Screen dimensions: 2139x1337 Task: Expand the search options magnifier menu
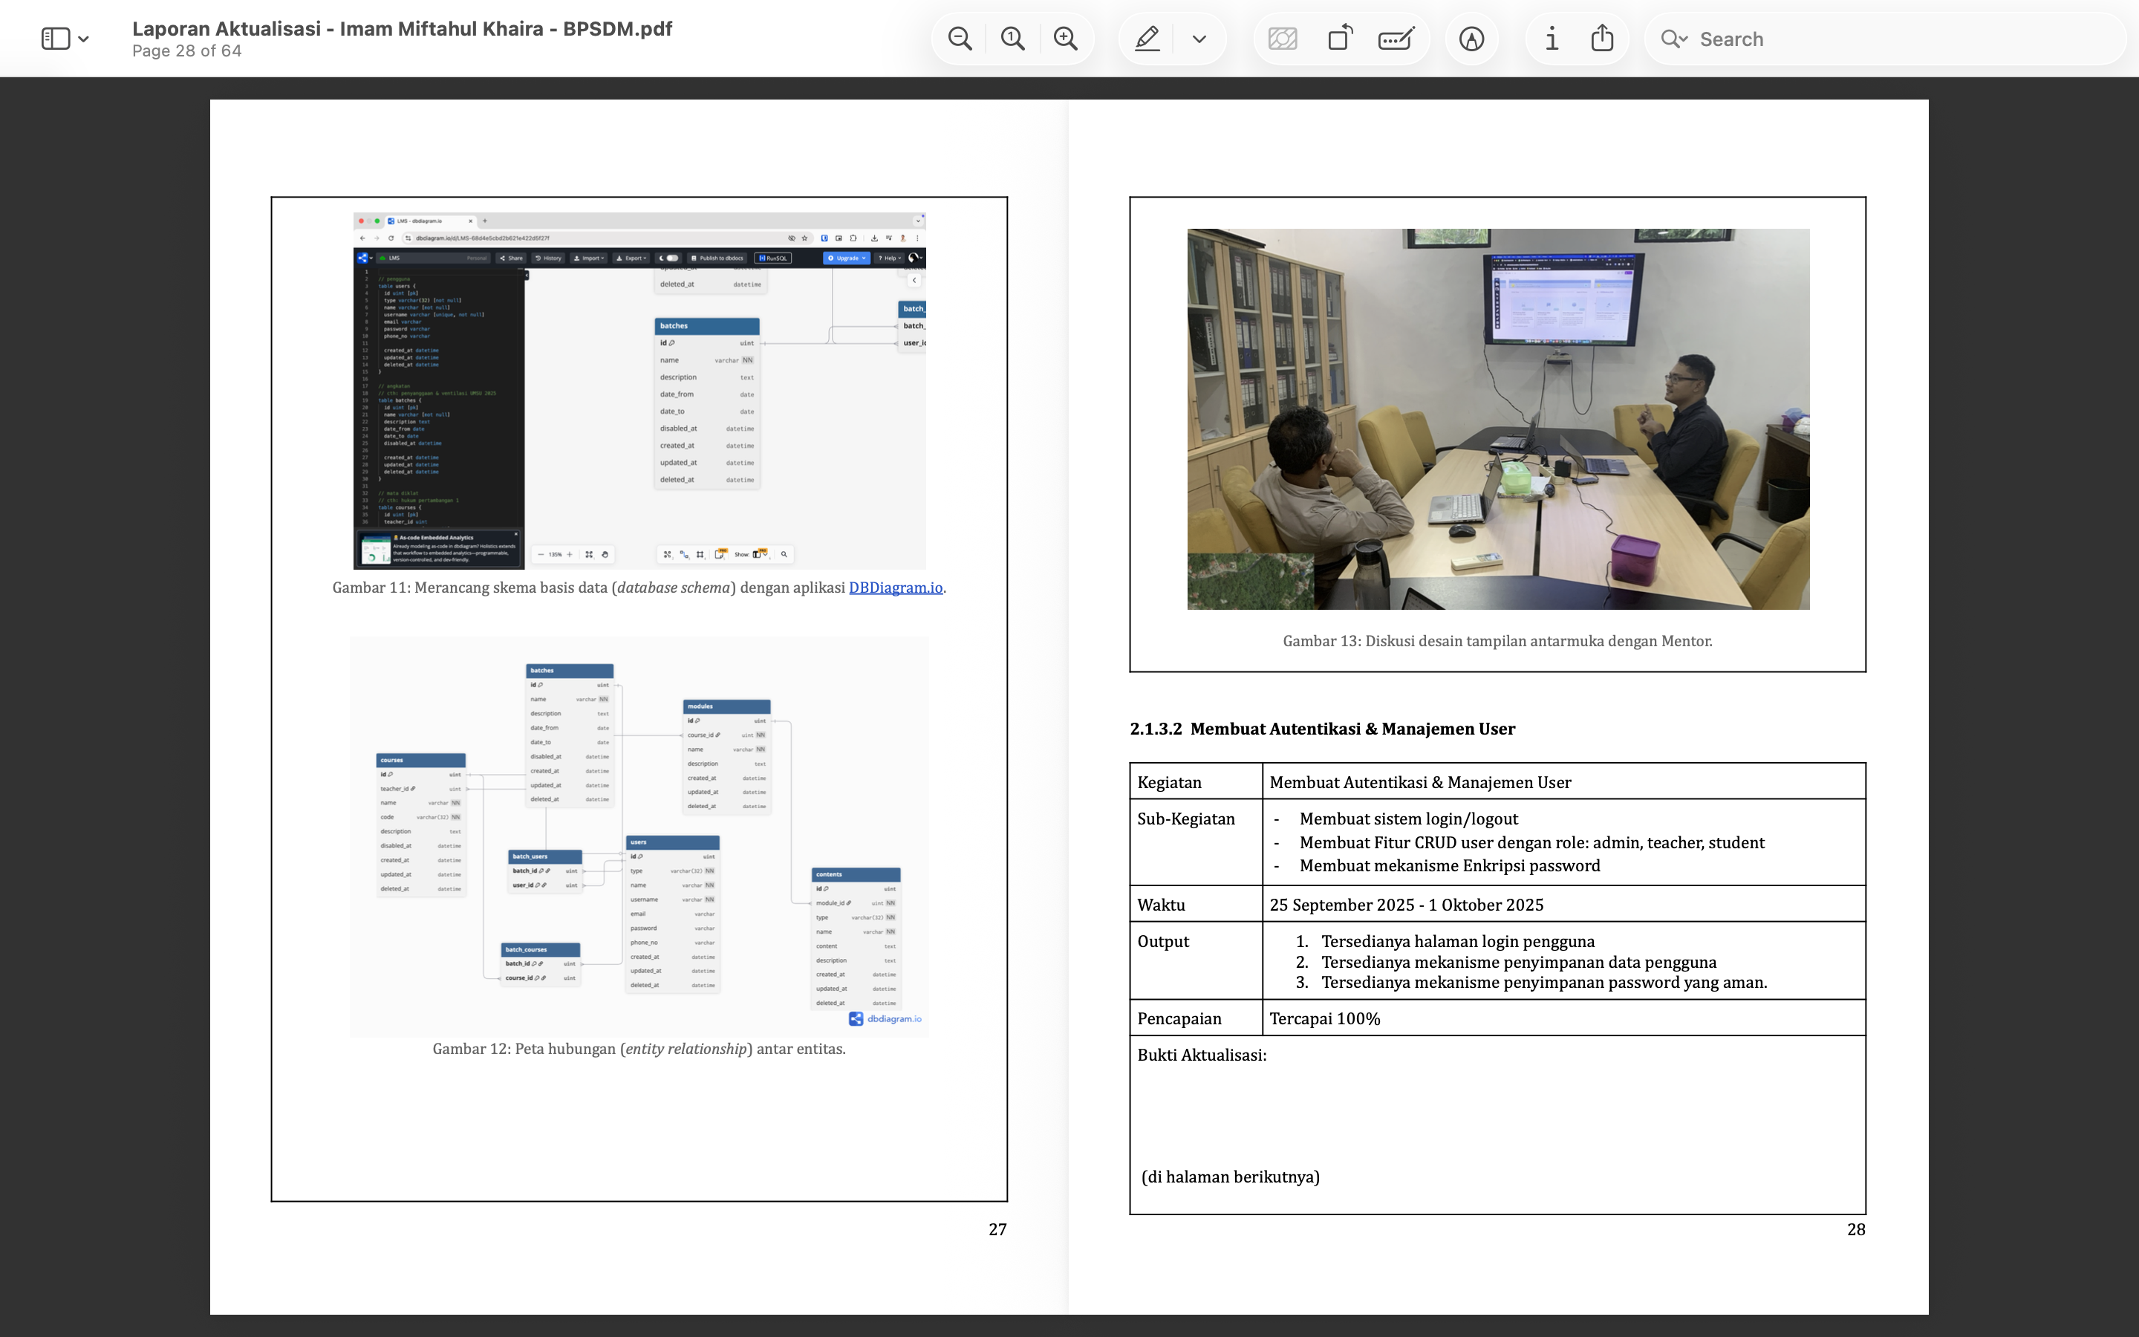click(1673, 39)
